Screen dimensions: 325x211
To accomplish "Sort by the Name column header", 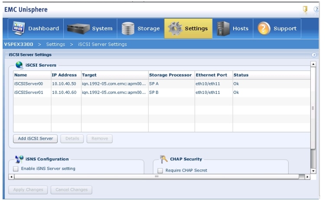I will [32, 75].
